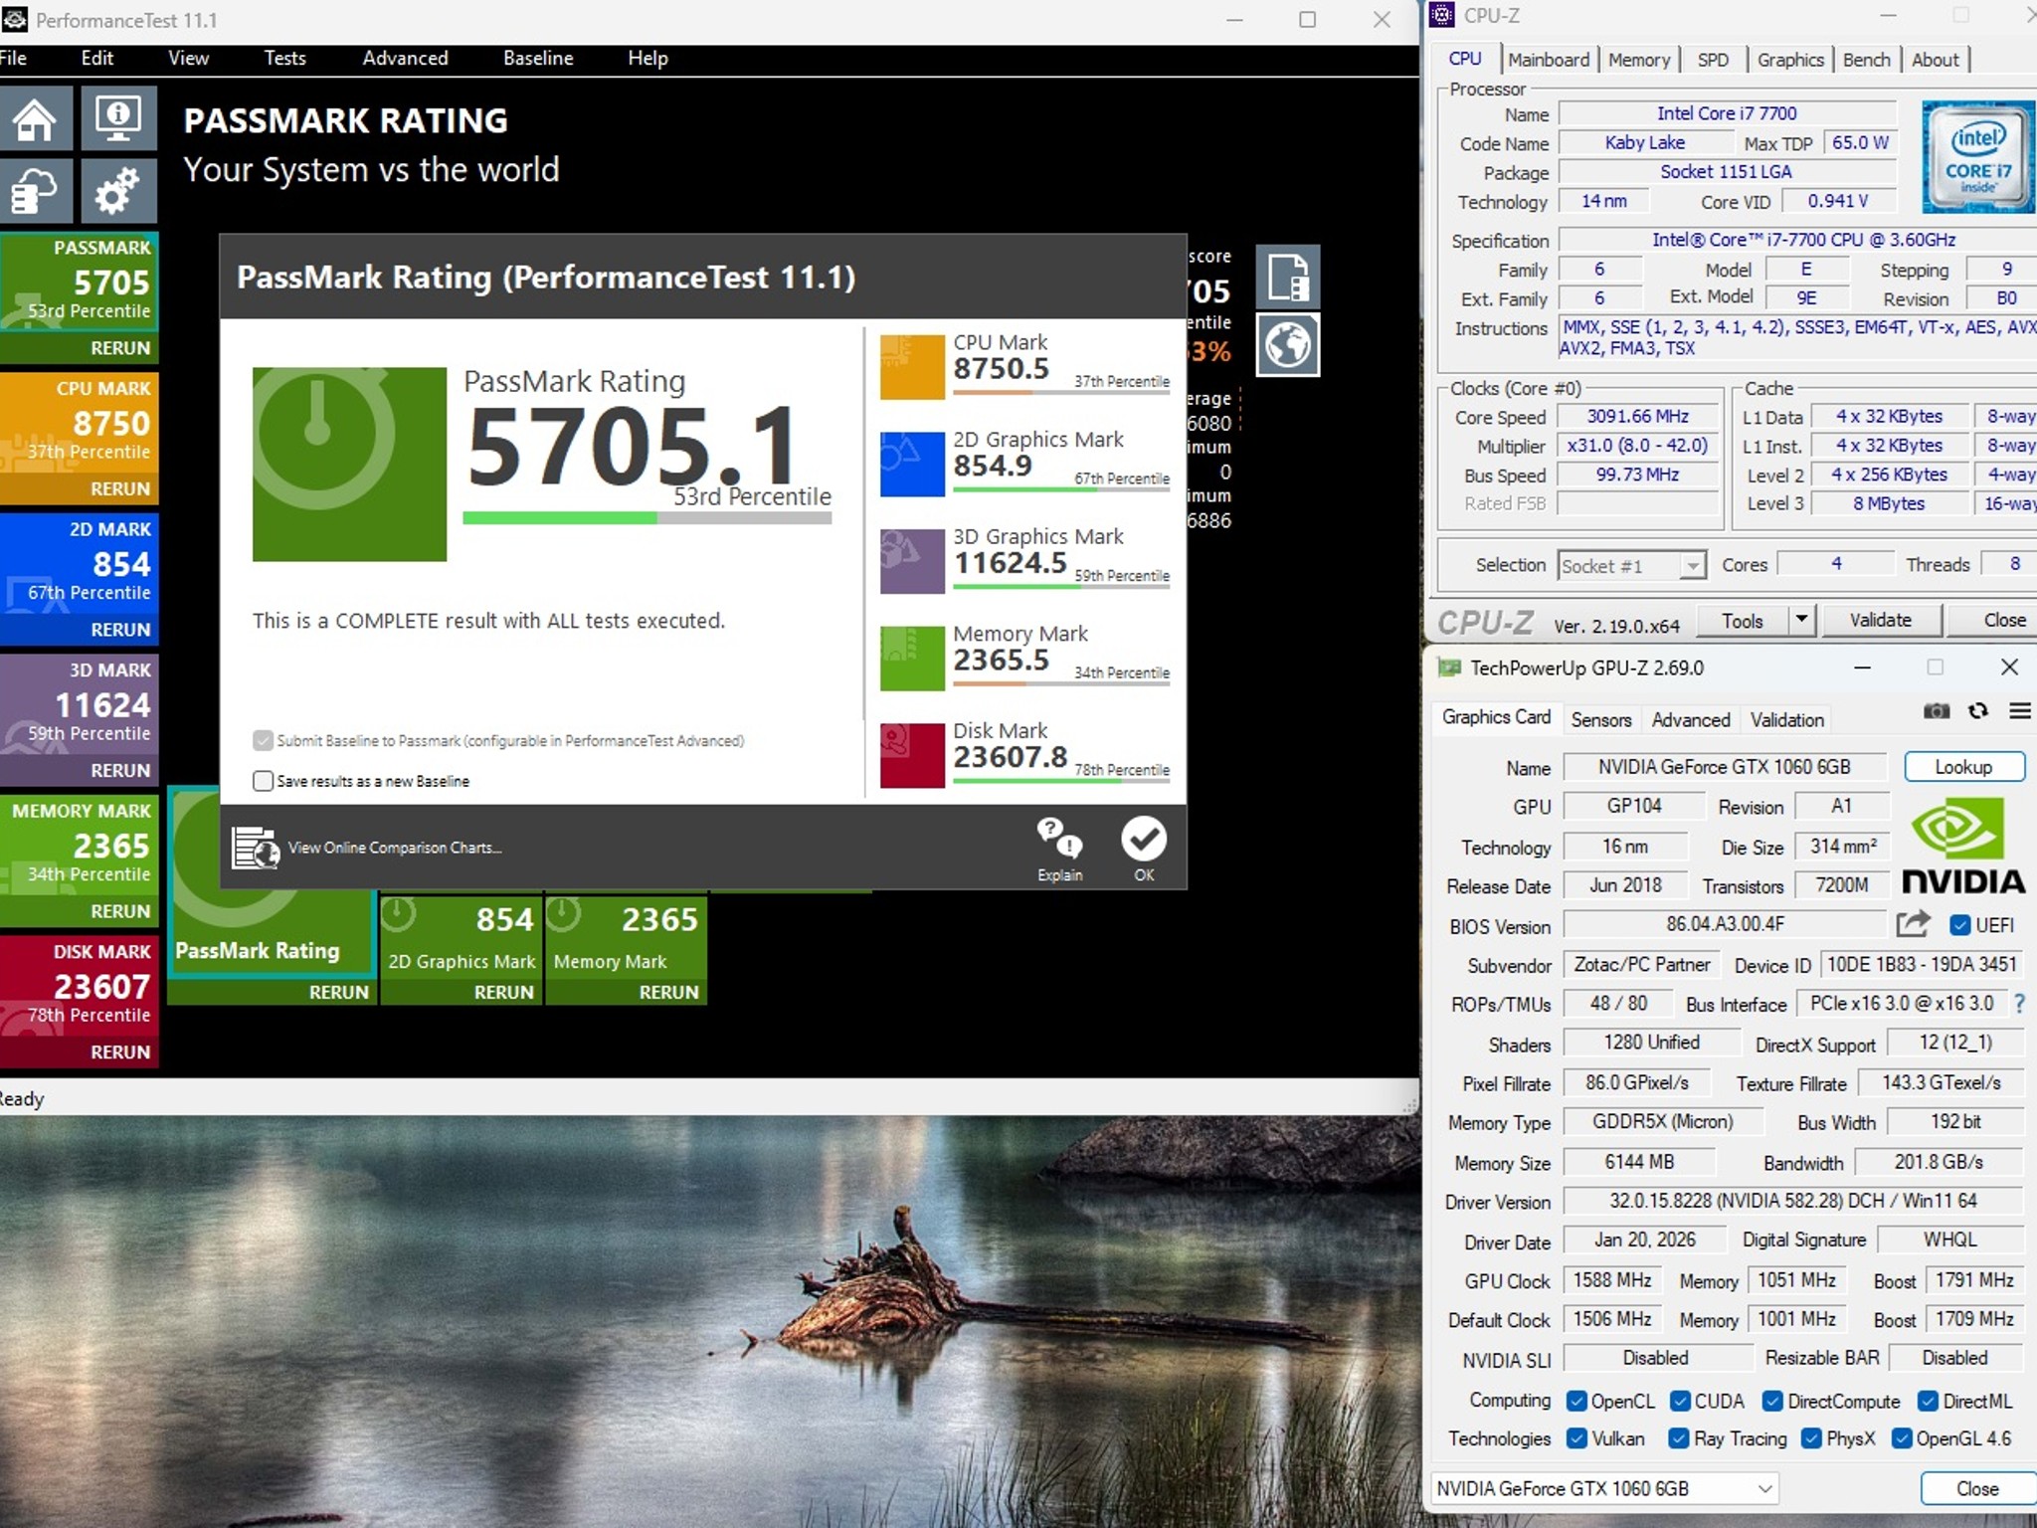Click the cloud upload baseline icon
The image size is (2037, 1528).
pos(36,189)
